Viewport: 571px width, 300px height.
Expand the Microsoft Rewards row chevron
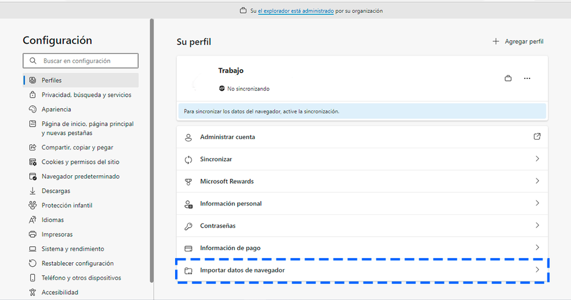(x=537, y=181)
